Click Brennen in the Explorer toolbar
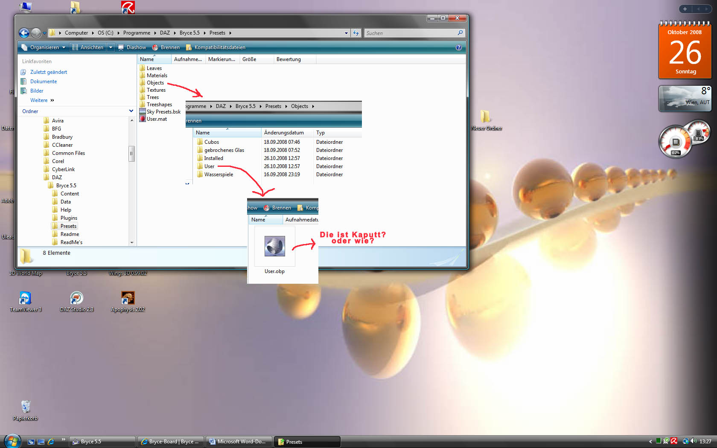This screenshot has height=448, width=717. 166,47
